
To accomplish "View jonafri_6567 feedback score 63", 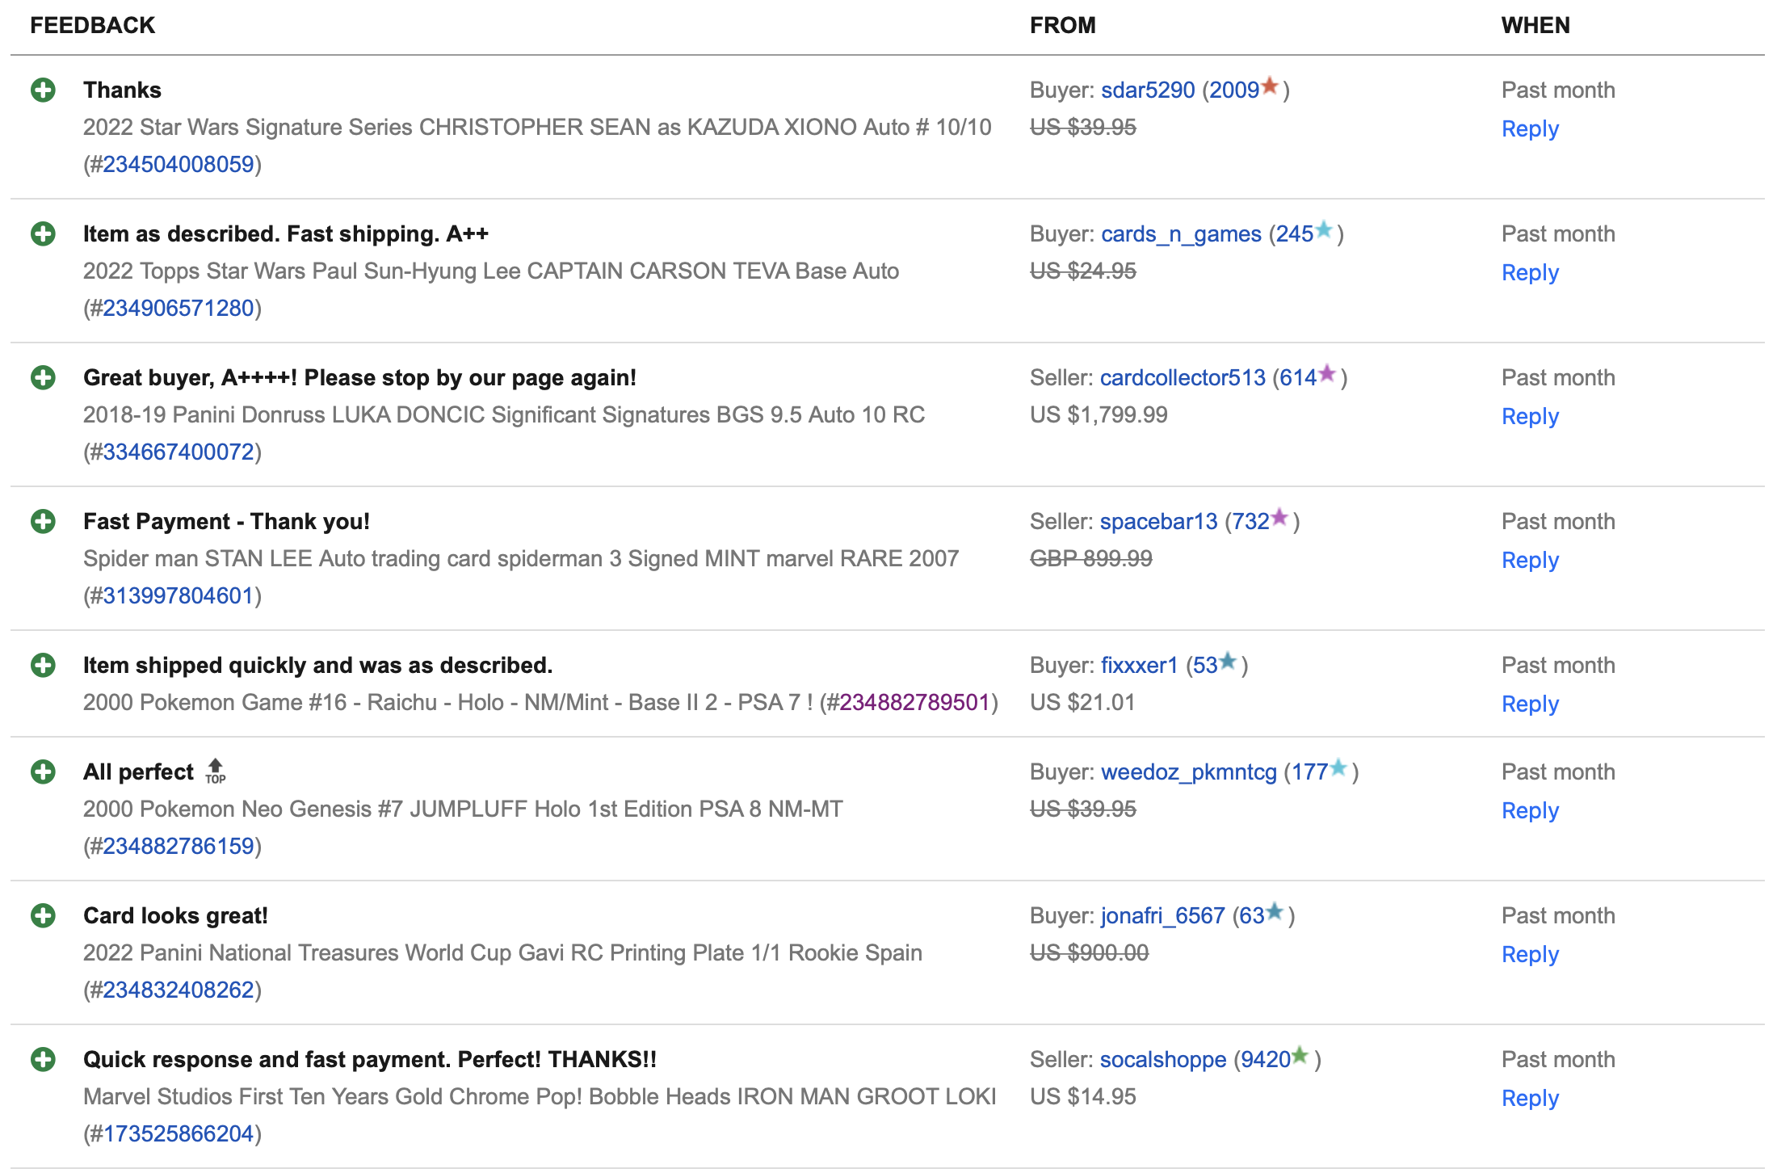I will coord(1251,915).
